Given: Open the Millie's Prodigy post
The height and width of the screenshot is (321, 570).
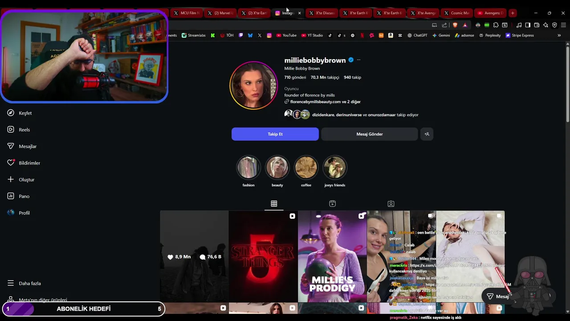Looking at the screenshot, I should tap(332, 256).
